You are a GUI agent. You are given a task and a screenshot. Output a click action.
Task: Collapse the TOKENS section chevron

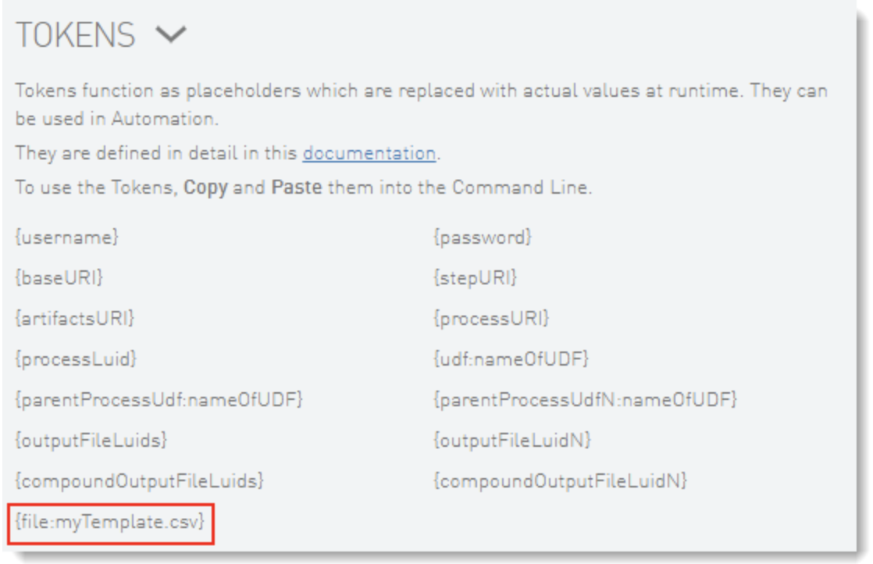tap(170, 35)
